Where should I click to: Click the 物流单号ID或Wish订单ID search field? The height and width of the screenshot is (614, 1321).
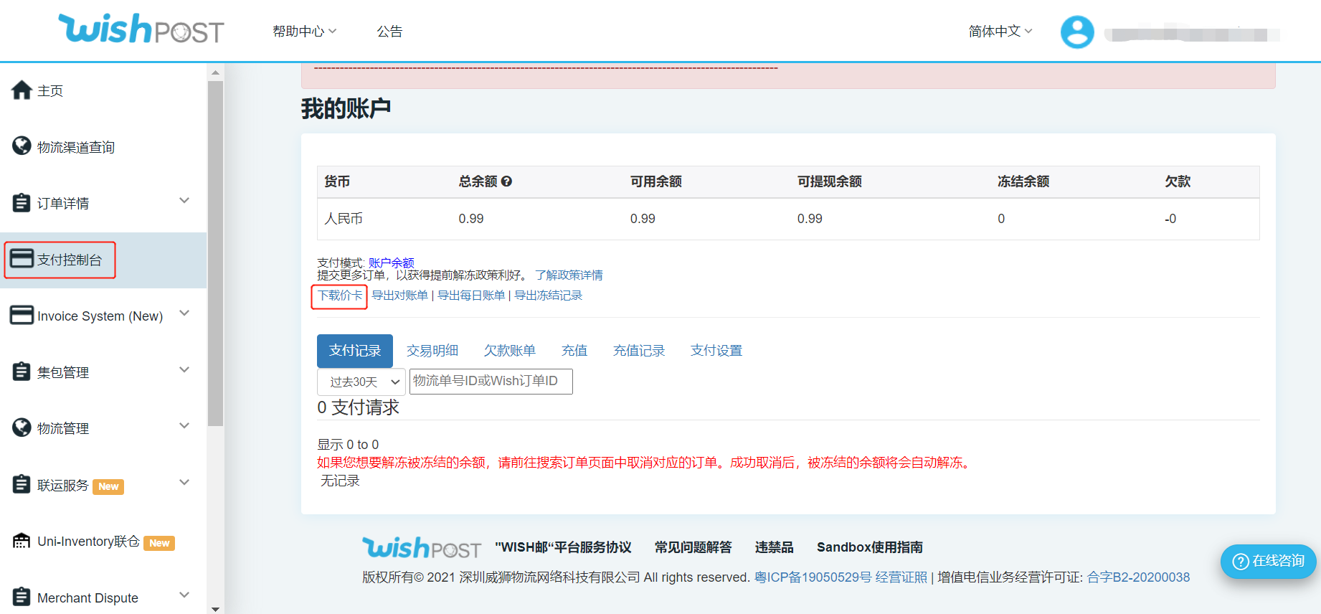click(491, 382)
